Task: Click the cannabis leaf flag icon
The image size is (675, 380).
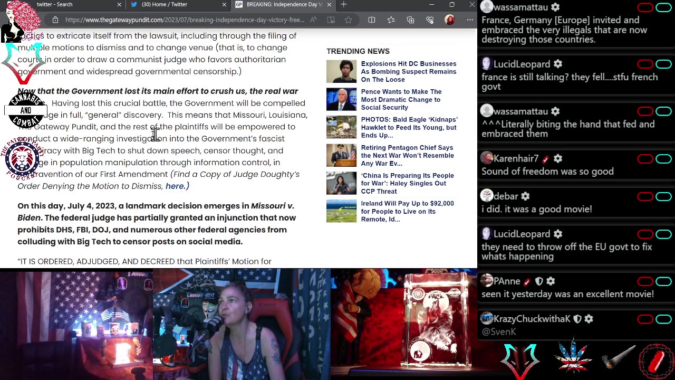Action: pos(574,357)
